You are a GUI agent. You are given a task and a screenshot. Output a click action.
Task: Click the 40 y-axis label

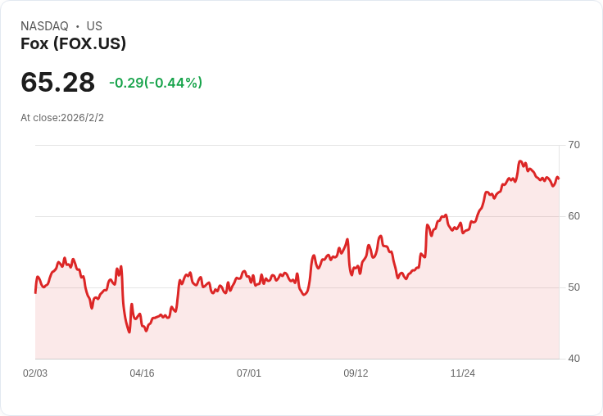(x=574, y=359)
